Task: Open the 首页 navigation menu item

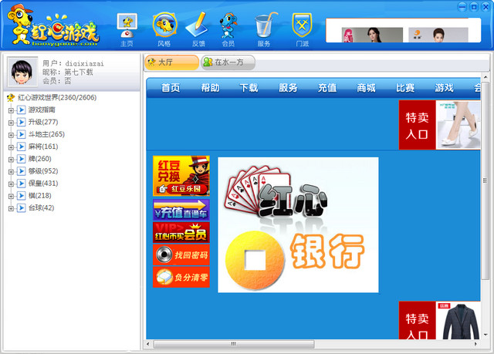Action: [171, 88]
